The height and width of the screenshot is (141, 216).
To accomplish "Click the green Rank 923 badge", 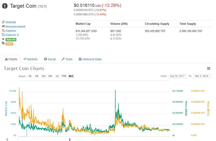I will click(11, 40).
